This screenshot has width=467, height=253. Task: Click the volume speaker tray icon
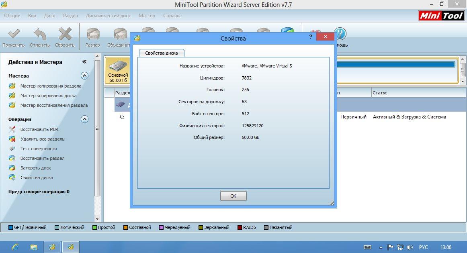coord(410,247)
